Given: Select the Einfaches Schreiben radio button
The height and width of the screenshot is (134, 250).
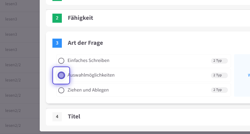Looking at the screenshot, I should tap(61, 61).
